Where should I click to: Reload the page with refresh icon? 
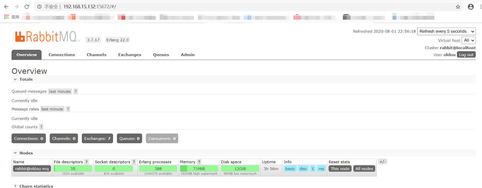[26, 7]
